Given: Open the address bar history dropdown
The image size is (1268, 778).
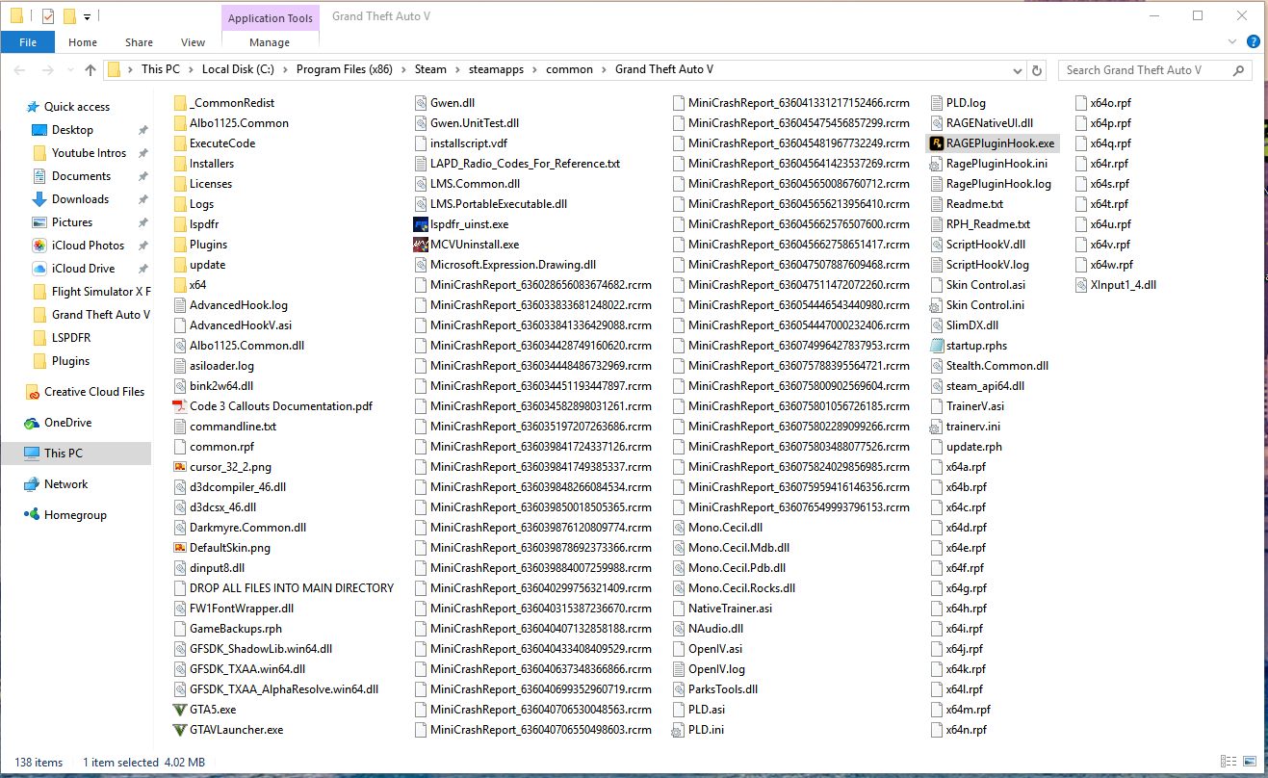Looking at the screenshot, I should (1019, 70).
